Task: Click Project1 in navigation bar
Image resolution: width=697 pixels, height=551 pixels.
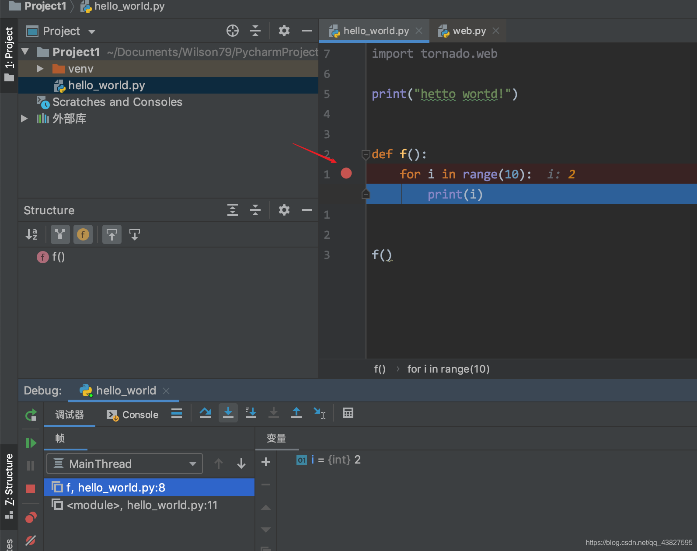Action: click(x=38, y=6)
